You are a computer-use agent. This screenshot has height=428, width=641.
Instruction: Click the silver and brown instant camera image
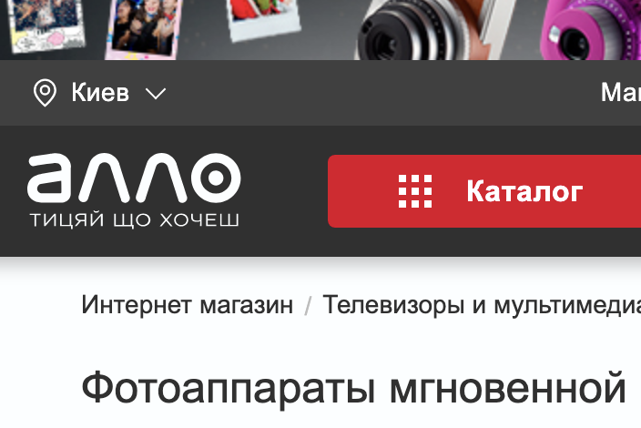pos(433,30)
